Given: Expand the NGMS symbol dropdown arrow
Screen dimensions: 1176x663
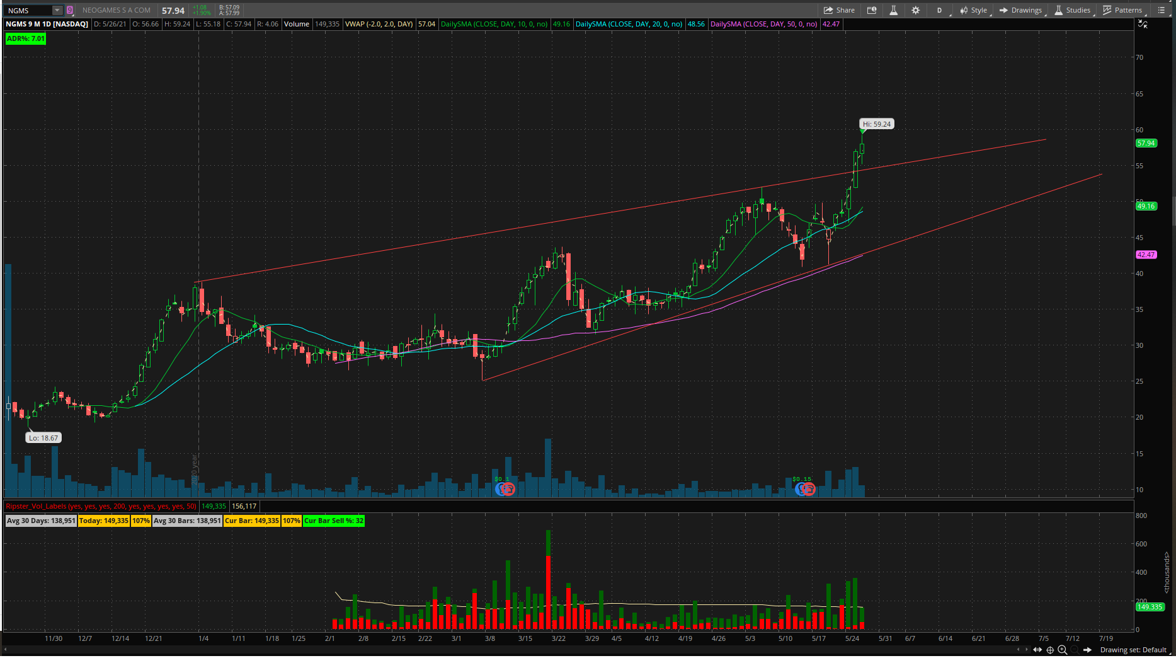Looking at the screenshot, I should point(57,10).
